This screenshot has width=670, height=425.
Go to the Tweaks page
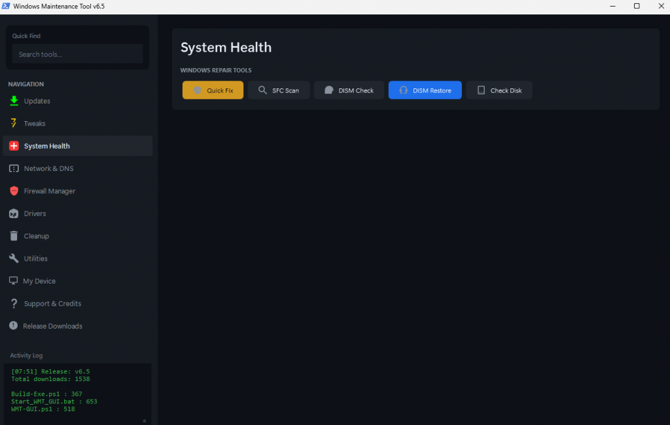tap(77, 123)
